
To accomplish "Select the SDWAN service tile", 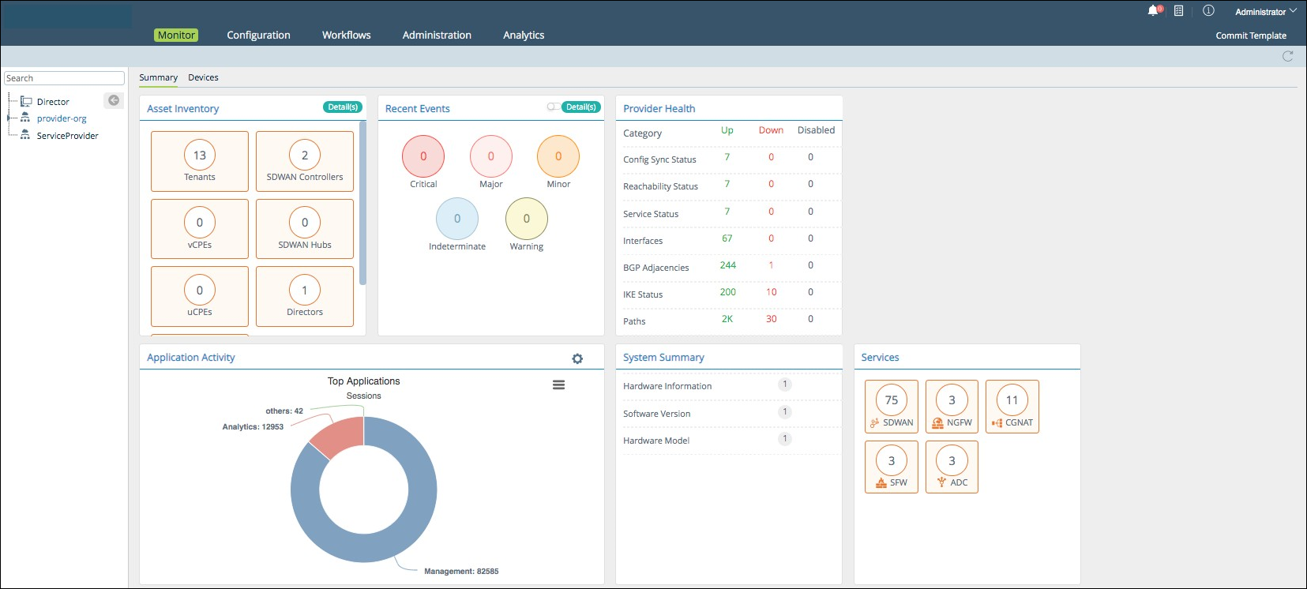I will tap(891, 407).
